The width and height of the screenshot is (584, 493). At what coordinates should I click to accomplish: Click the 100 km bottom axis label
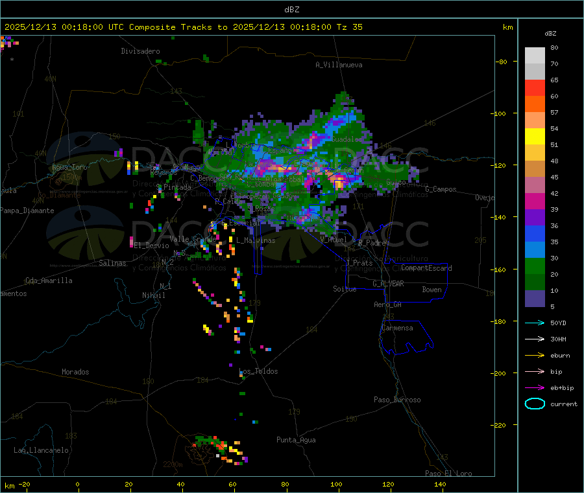tap(336, 484)
